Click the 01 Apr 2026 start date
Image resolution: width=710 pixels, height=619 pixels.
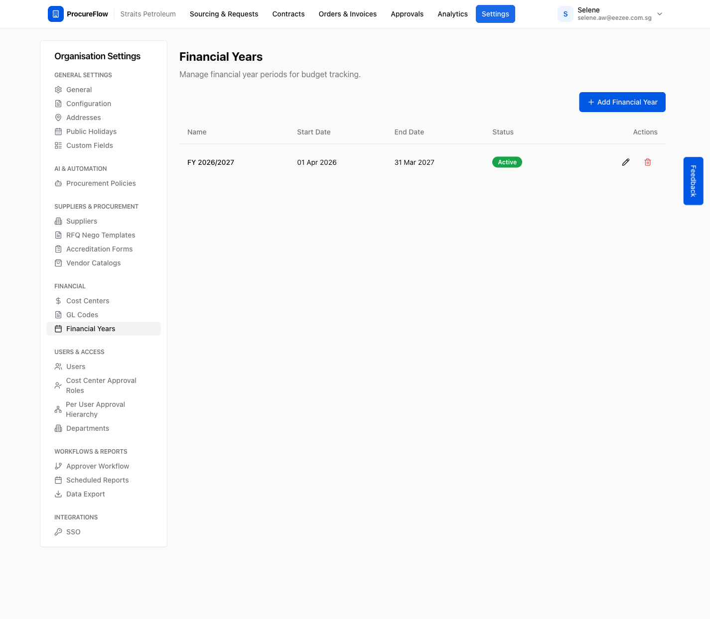click(317, 162)
